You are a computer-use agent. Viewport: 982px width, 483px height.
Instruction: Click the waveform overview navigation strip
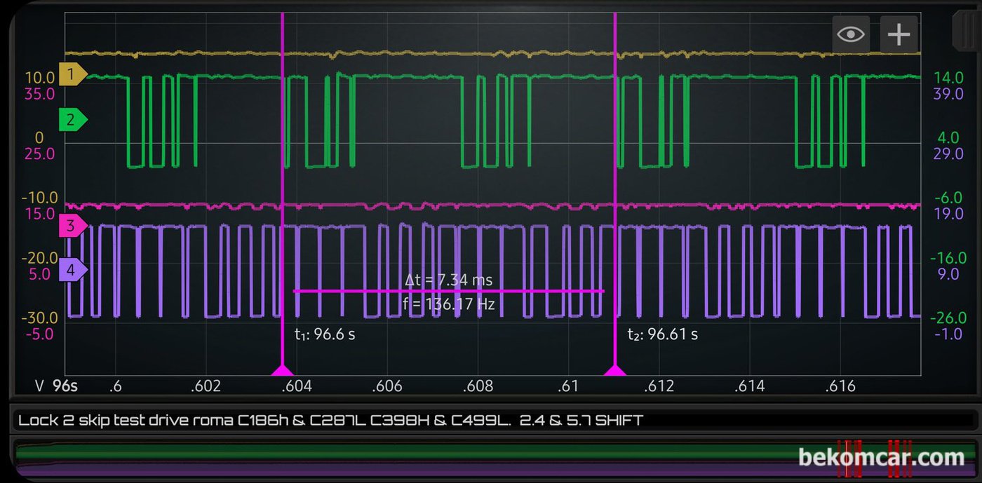point(494,458)
